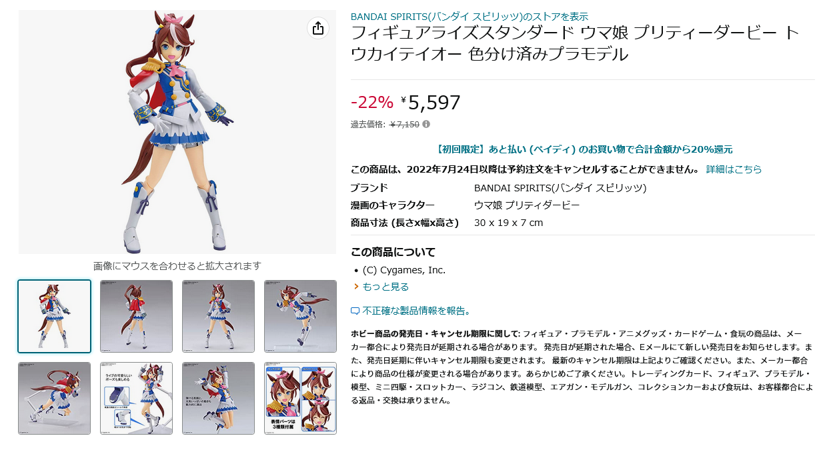823x450 pixels.
Task: Click the ¥5,597 price display
Action: click(x=431, y=103)
